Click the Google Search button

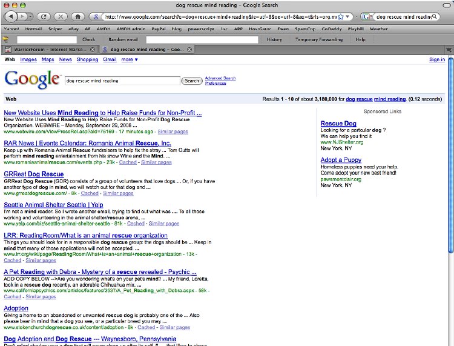(192, 81)
